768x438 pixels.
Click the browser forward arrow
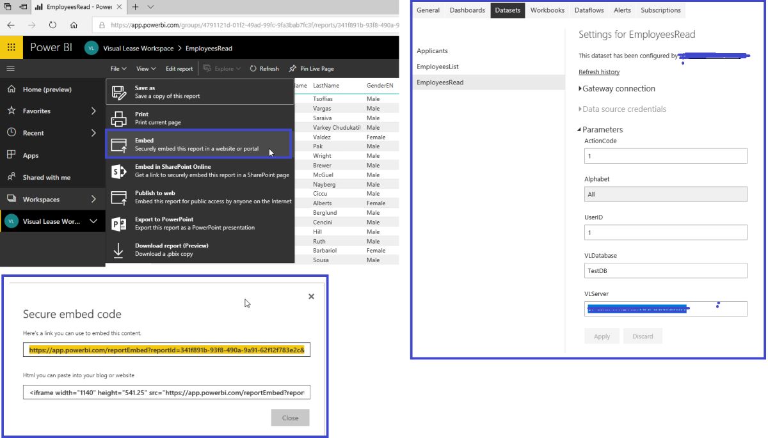(32, 25)
